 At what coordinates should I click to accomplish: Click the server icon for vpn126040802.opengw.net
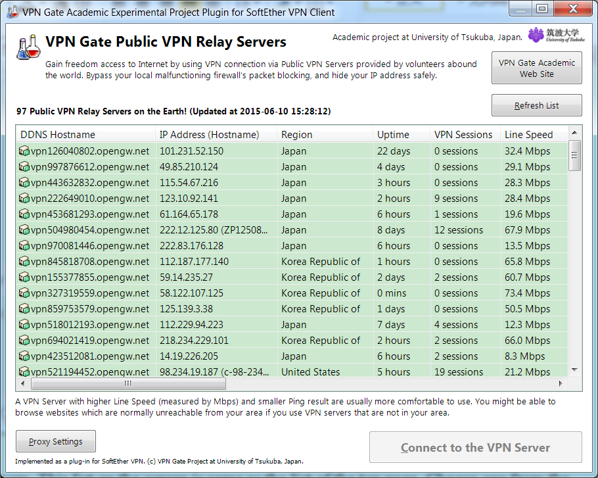[x=24, y=151]
